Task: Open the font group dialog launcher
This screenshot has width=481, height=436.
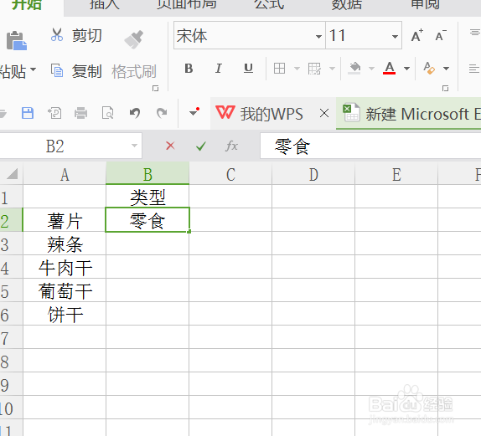Action: tap(446, 89)
